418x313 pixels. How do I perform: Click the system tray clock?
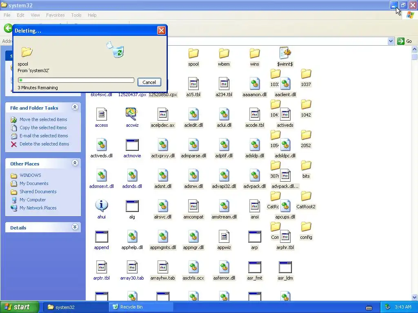[x=403, y=307]
